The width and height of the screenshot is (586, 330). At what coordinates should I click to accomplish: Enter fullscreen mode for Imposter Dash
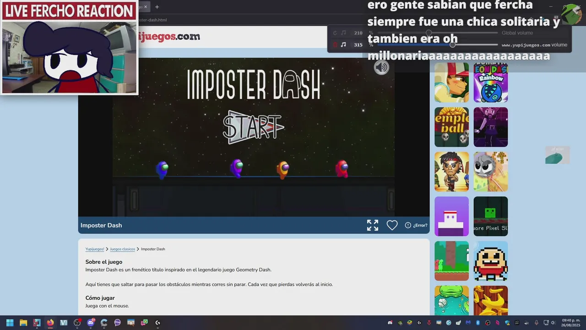pyautogui.click(x=373, y=225)
